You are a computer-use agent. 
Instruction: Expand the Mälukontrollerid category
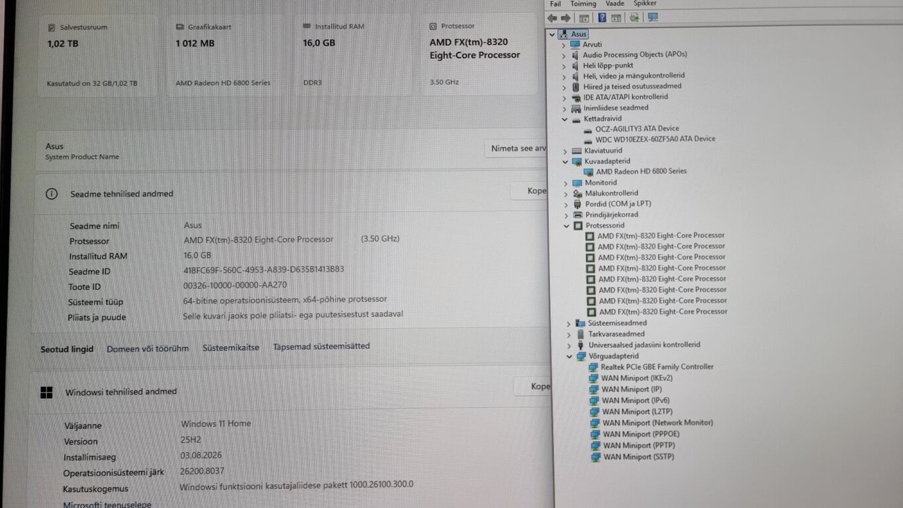click(565, 194)
